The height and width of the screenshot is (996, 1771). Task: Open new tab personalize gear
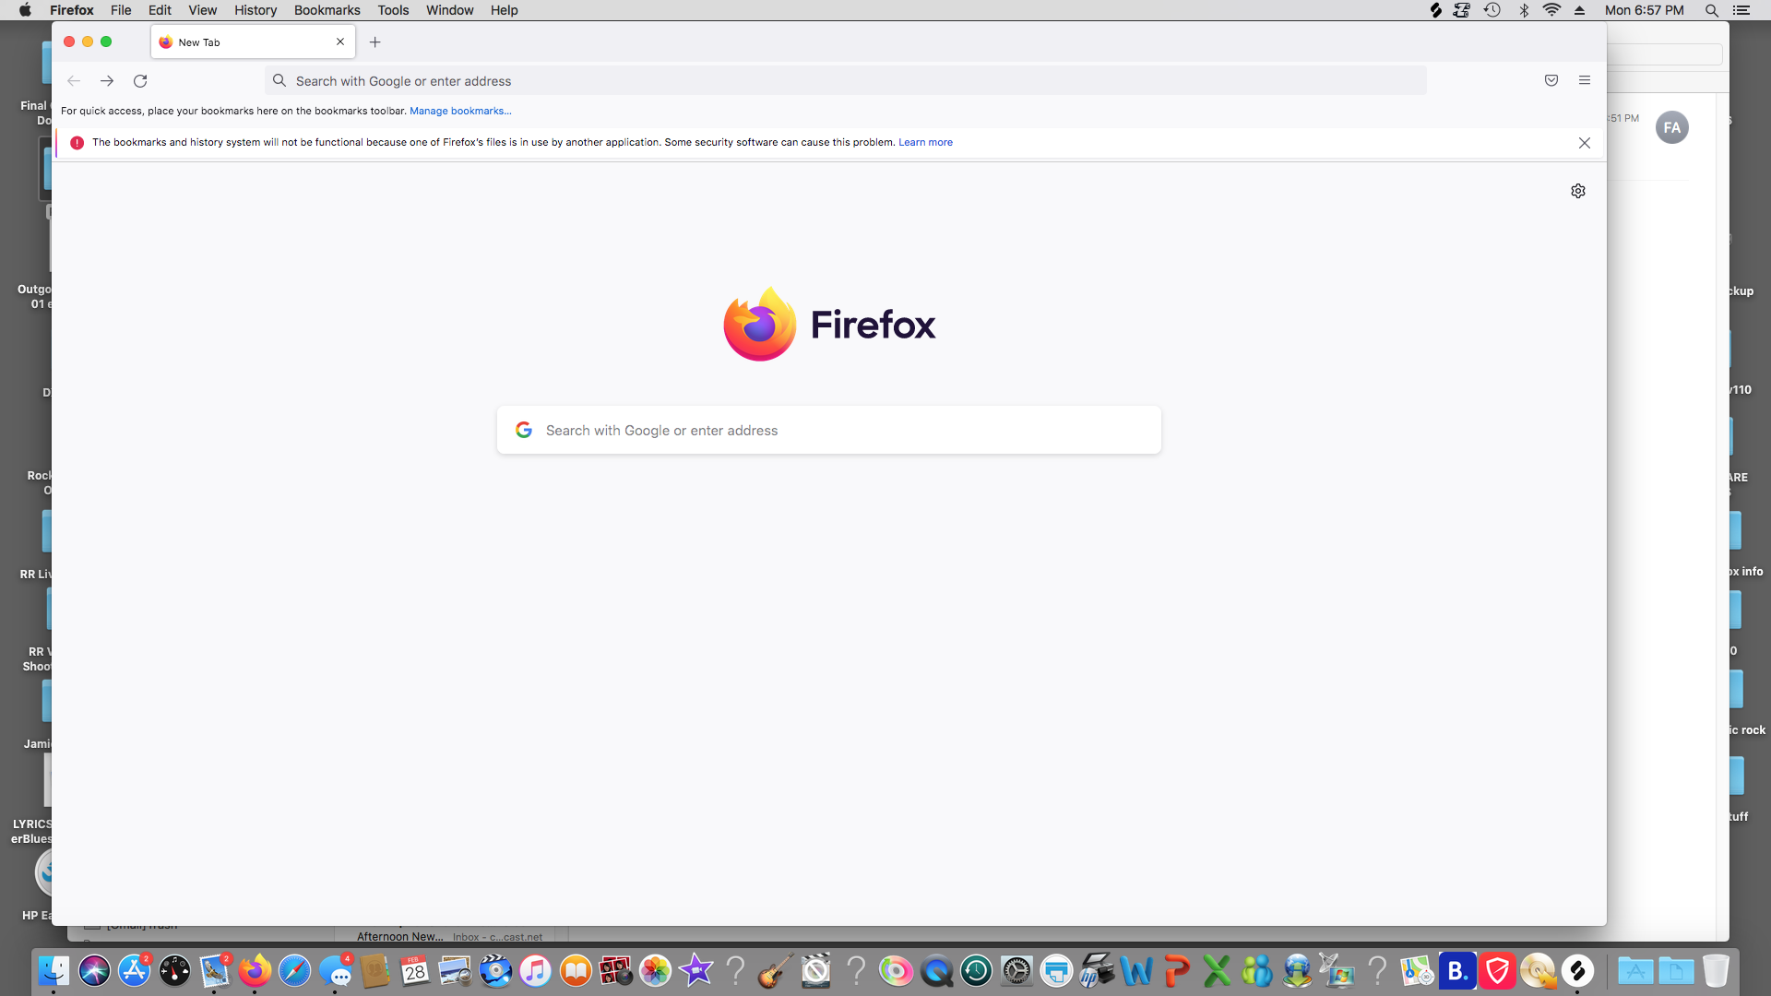(1578, 191)
